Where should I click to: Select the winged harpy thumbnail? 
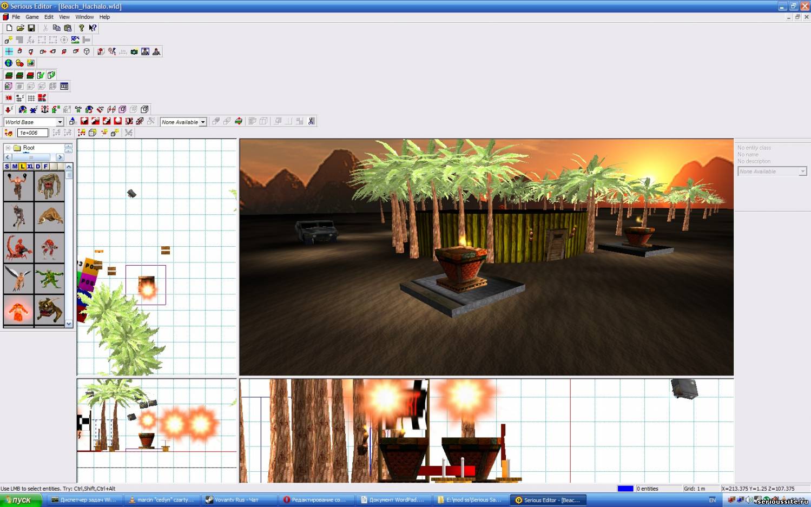[18, 279]
